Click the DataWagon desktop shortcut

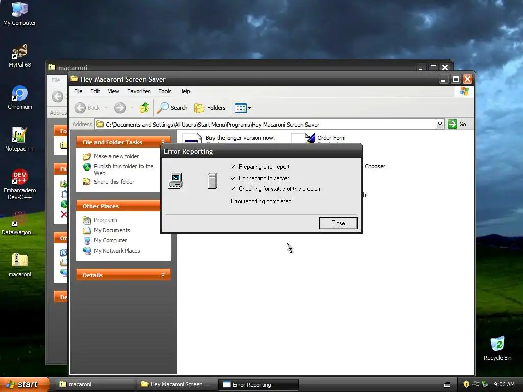click(x=19, y=223)
